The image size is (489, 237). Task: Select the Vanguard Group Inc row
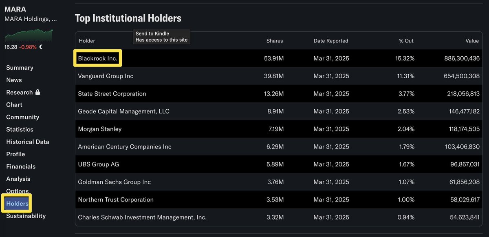point(279,76)
